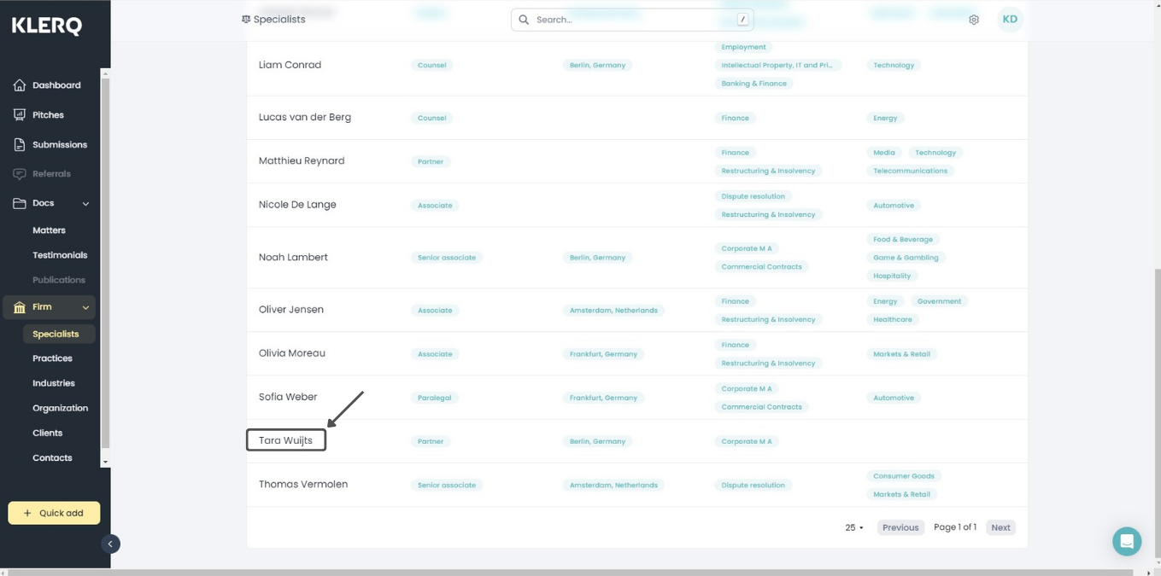Go to Publications under Docs
The width and height of the screenshot is (1161, 576).
point(59,280)
